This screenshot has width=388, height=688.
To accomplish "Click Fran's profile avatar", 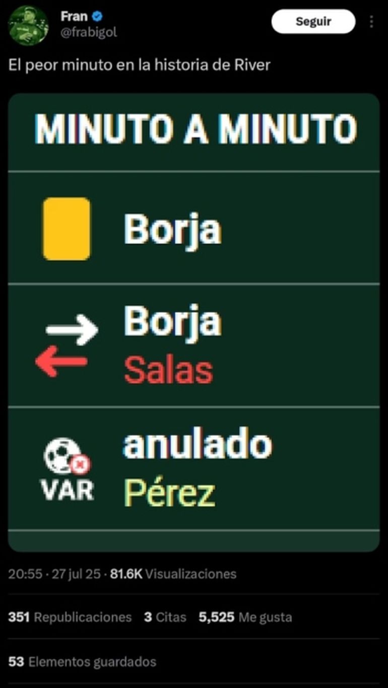I will point(28,25).
